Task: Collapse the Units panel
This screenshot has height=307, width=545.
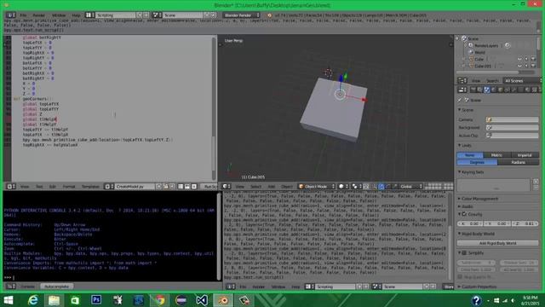Action: pyautogui.click(x=460, y=145)
